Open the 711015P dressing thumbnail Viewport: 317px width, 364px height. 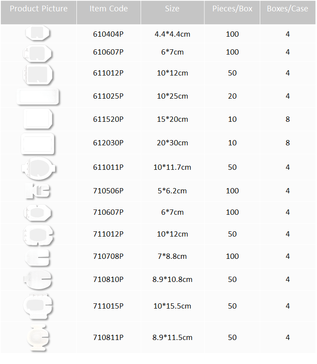click(38, 306)
